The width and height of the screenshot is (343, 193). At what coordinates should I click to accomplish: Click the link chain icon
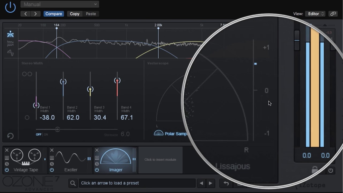point(333,14)
